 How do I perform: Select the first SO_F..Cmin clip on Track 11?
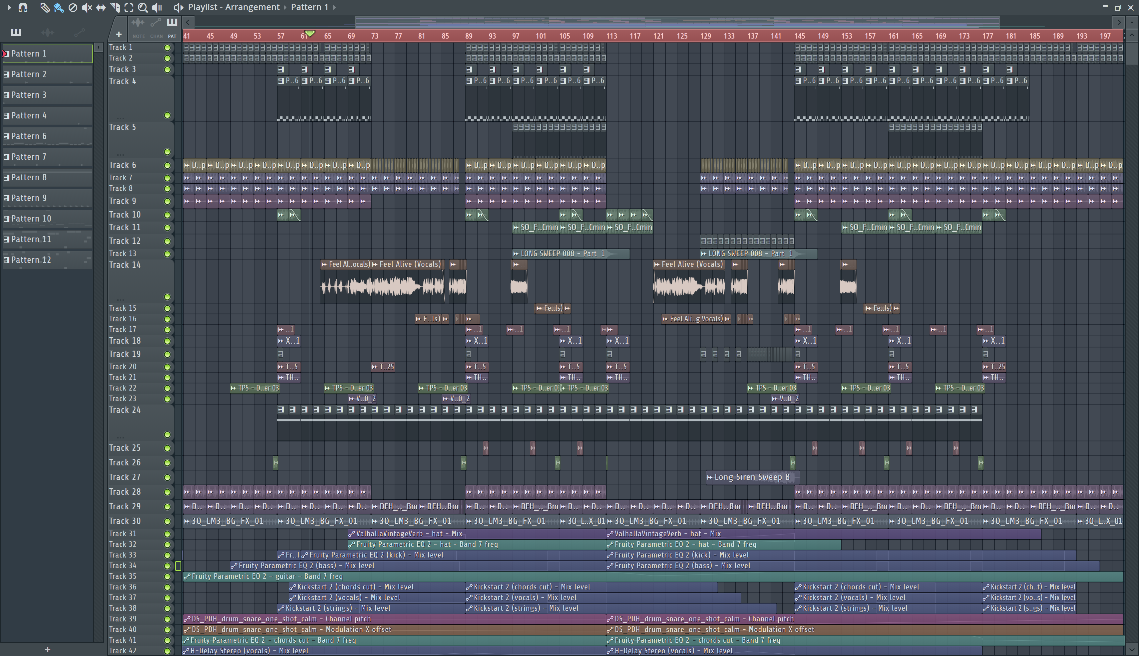click(x=536, y=228)
